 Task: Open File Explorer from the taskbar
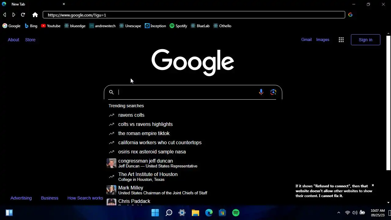(x=195, y=213)
